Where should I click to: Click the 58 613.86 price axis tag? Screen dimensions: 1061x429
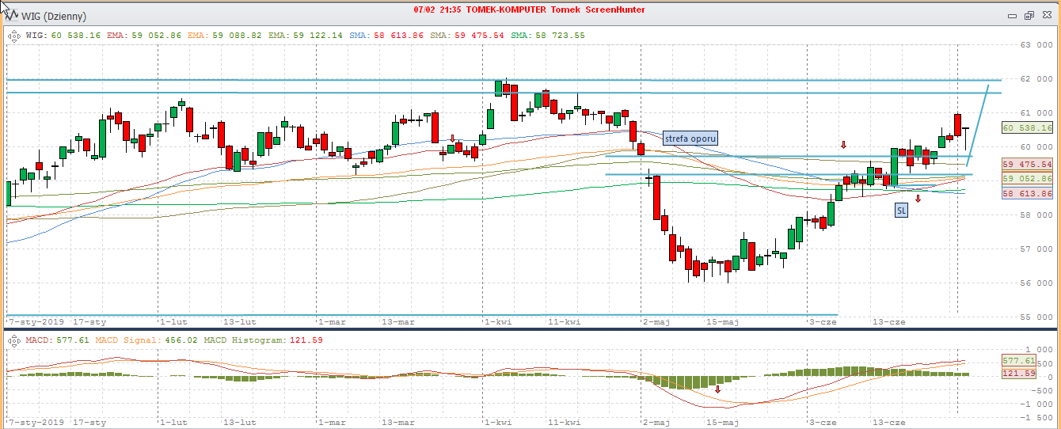[1026, 194]
